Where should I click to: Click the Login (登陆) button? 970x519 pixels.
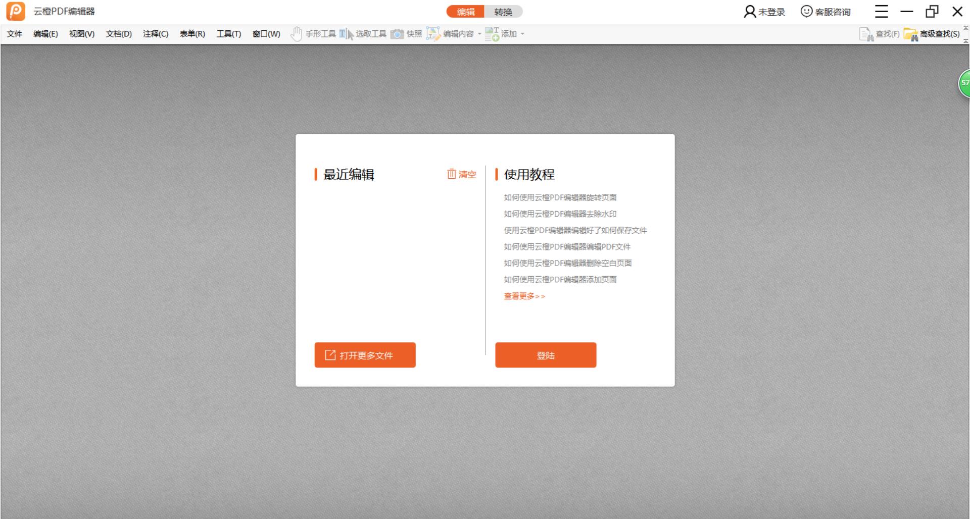click(x=546, y=355)
